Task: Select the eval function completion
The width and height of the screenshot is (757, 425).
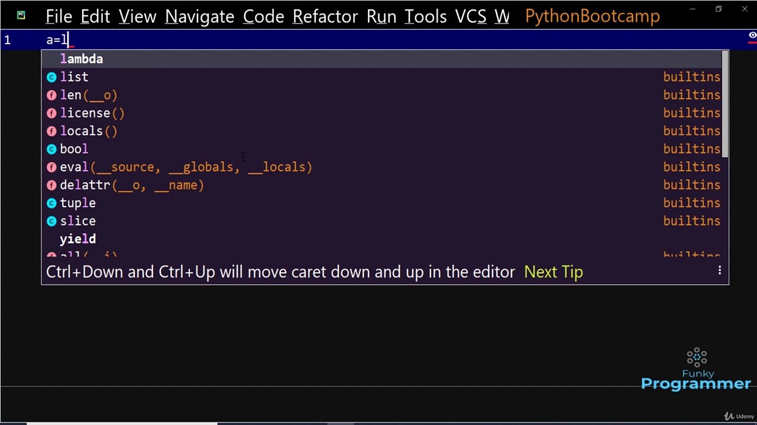Action: pyautogui.click(x=385, y=167)
